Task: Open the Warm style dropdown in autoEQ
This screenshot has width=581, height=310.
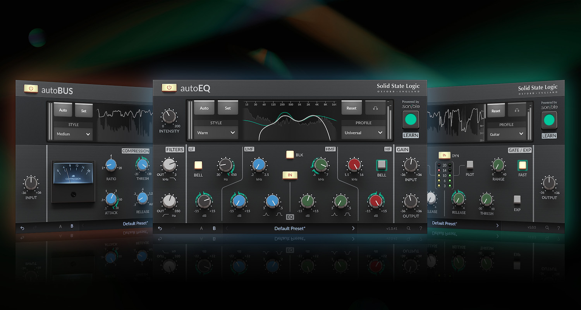Action: pyautogui.click(x=215, y=133)
